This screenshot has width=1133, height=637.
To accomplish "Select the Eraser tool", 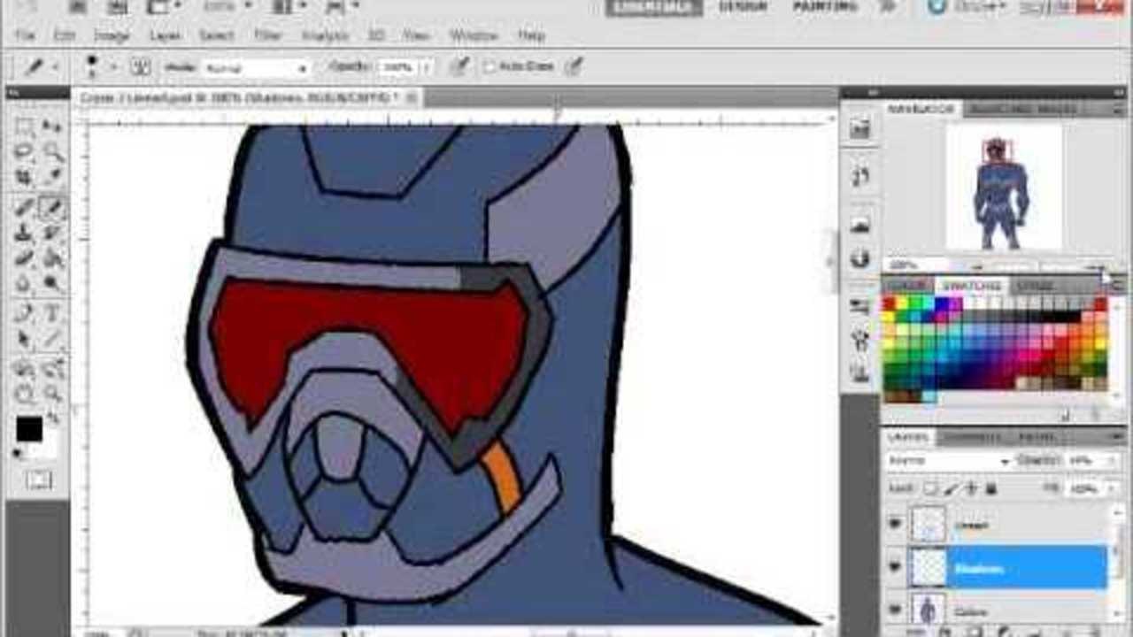I will [x=25, y=258].
